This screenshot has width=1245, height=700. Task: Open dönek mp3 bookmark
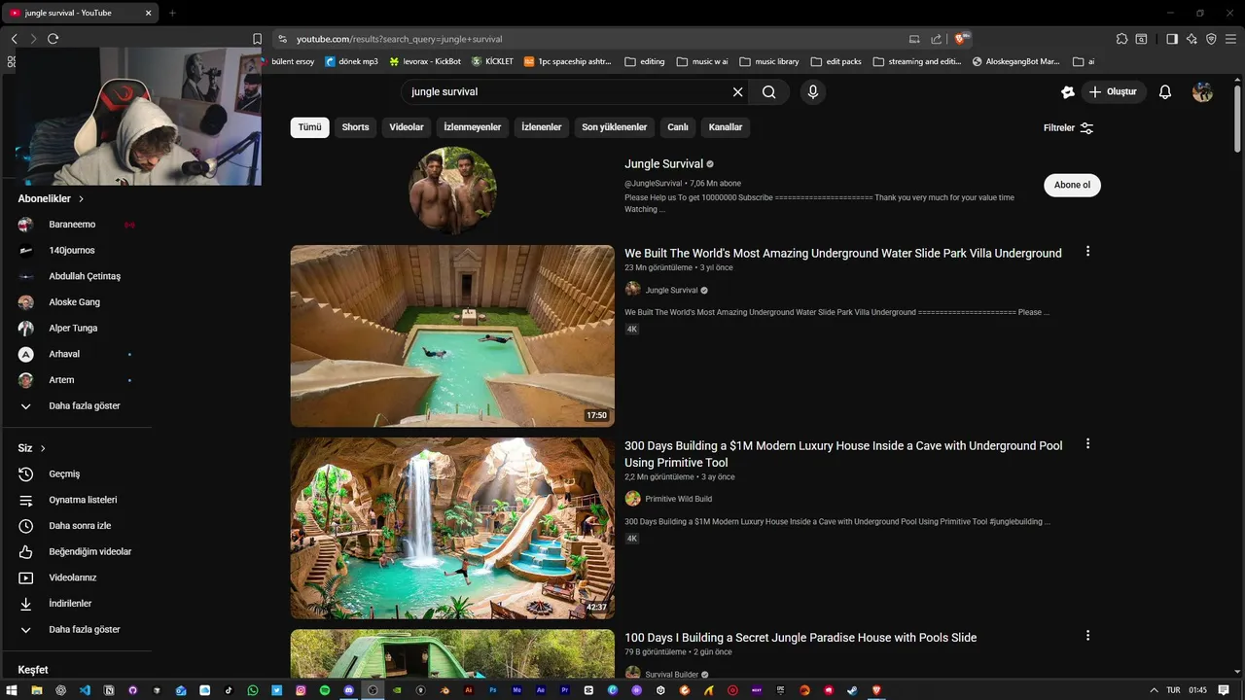point(352,61)
